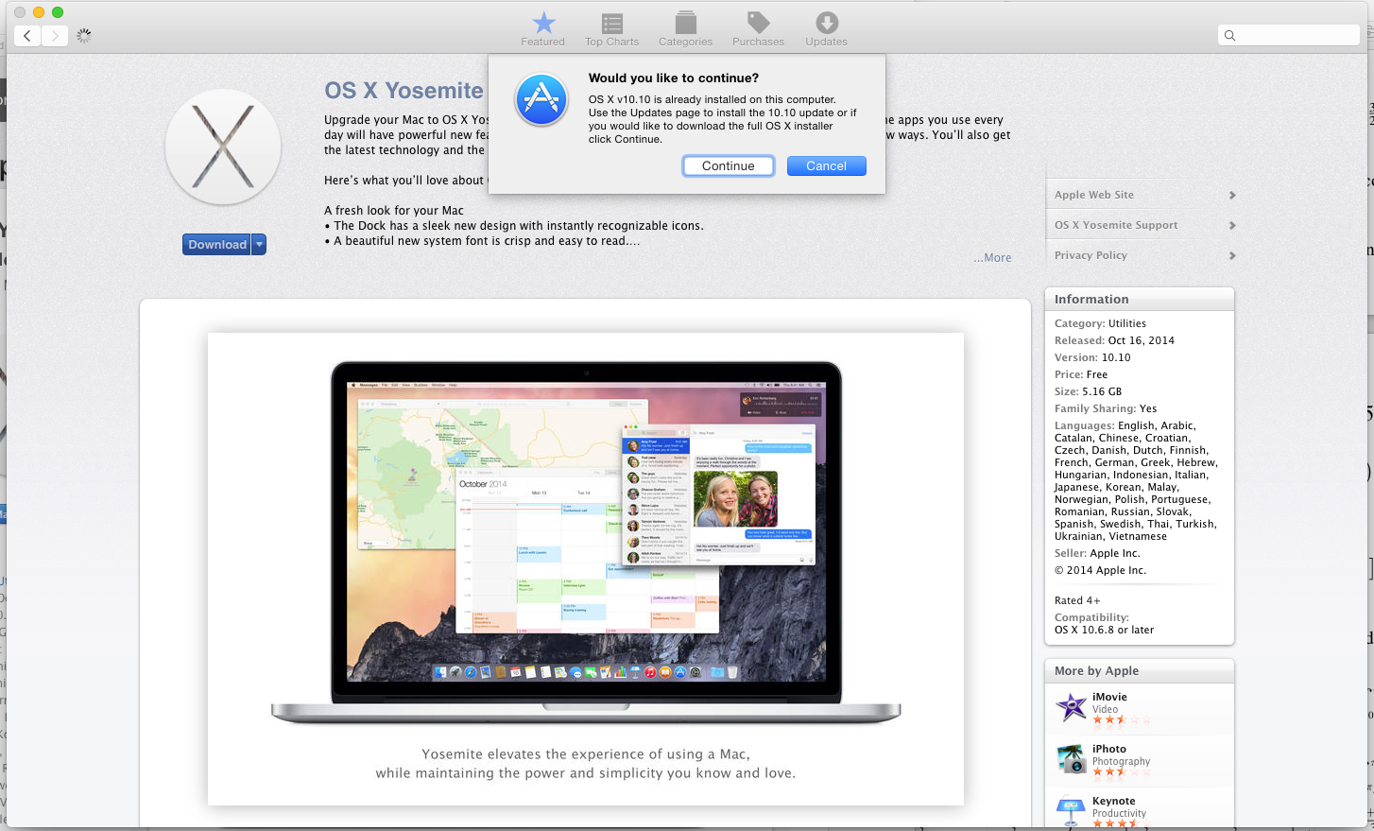Click the forward navigation arrow
The height and width of the screenshot is (831, 1374).
click(x=55, y=36)
